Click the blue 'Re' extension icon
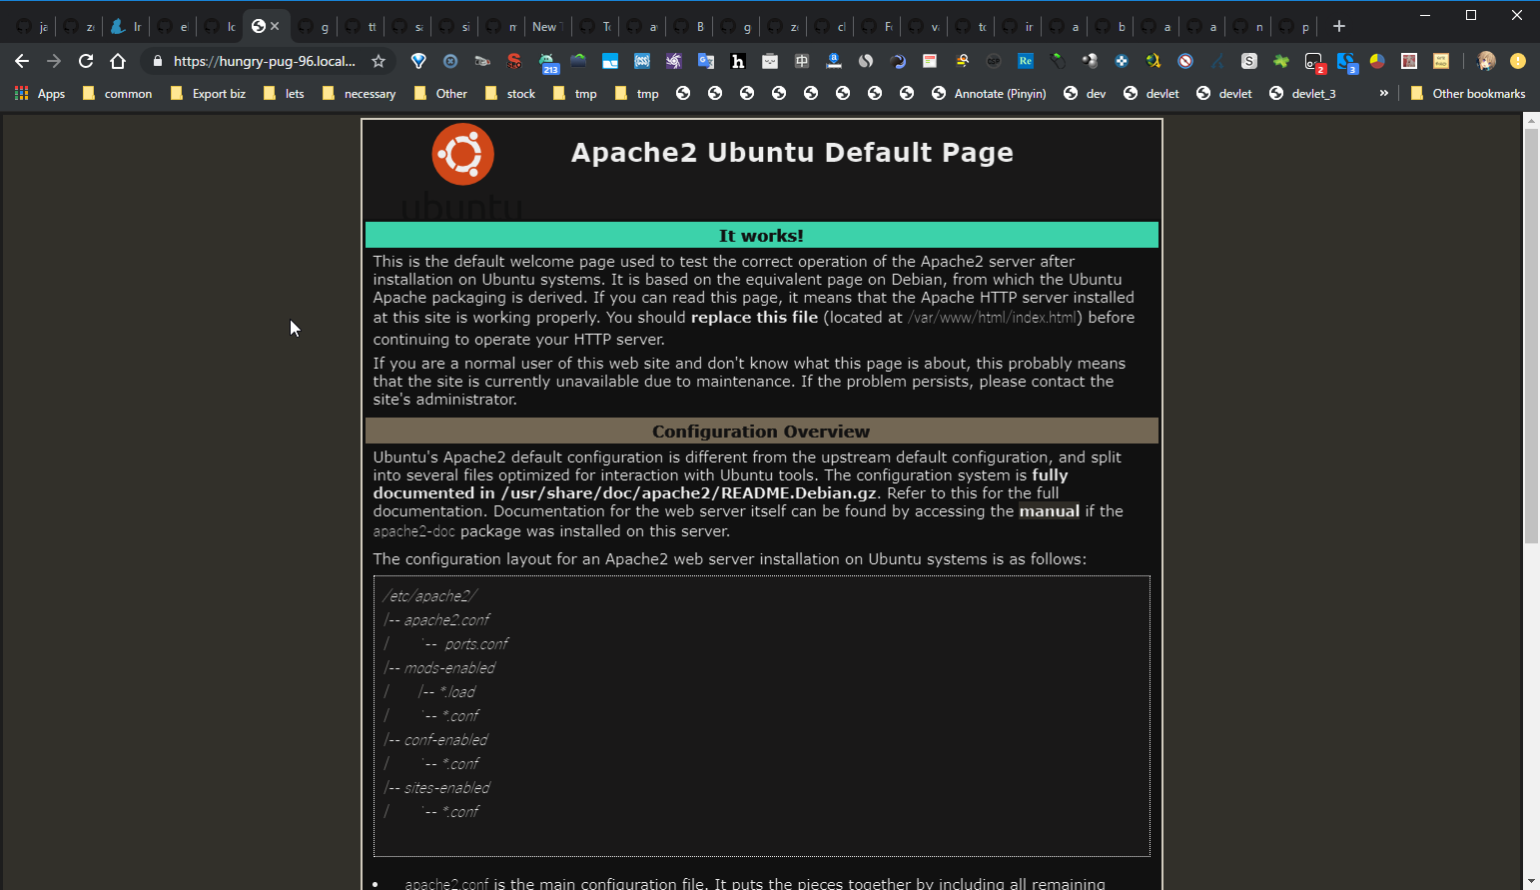This screenshot has width=1540, height=890. click(1026, 61)
